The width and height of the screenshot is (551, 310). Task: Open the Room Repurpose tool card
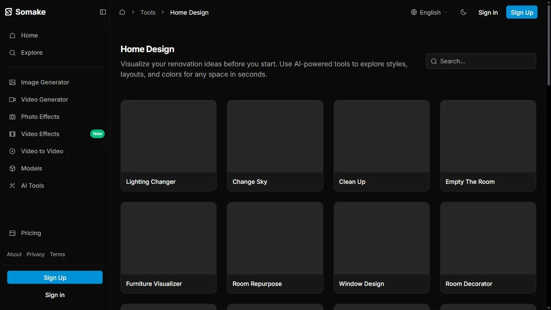pos(275,248)
